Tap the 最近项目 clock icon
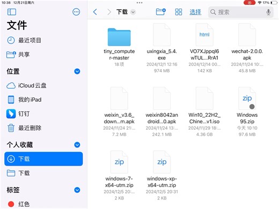 point(11,40)
